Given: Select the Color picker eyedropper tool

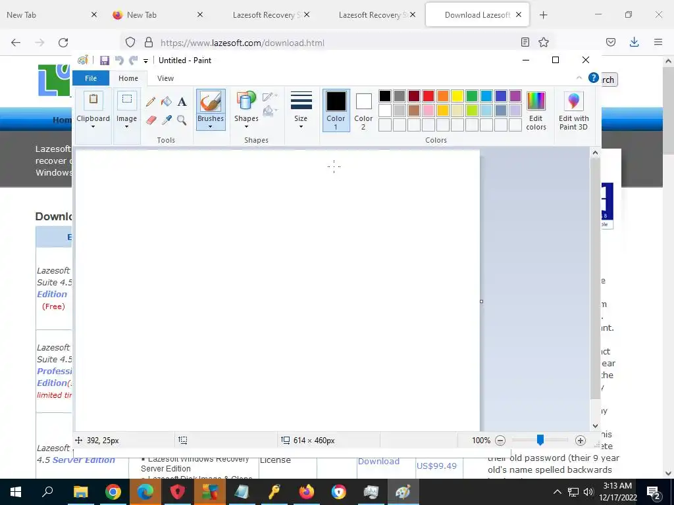Looking at the screenshot, I should (167, 120).
